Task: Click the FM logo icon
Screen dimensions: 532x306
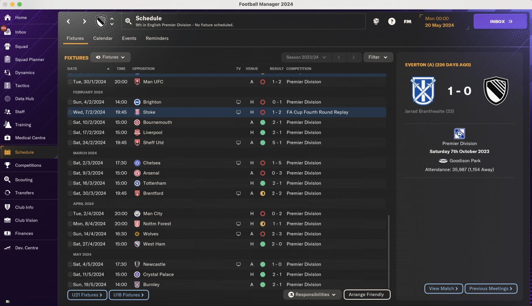Action: [x=407, y=21]
